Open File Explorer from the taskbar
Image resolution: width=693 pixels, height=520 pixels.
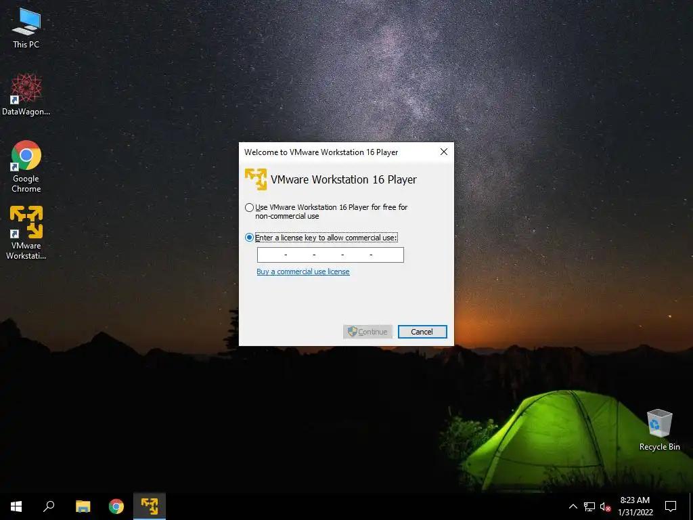[x=83, y=506]
